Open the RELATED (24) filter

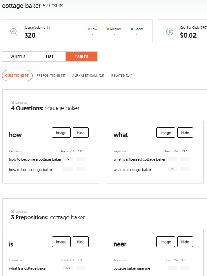point(121,76)
